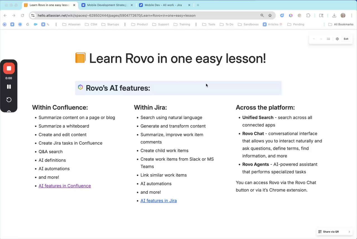Close the Mobile Dev Jira tab
Screen dimensions: 357x239
pos(189,5)
